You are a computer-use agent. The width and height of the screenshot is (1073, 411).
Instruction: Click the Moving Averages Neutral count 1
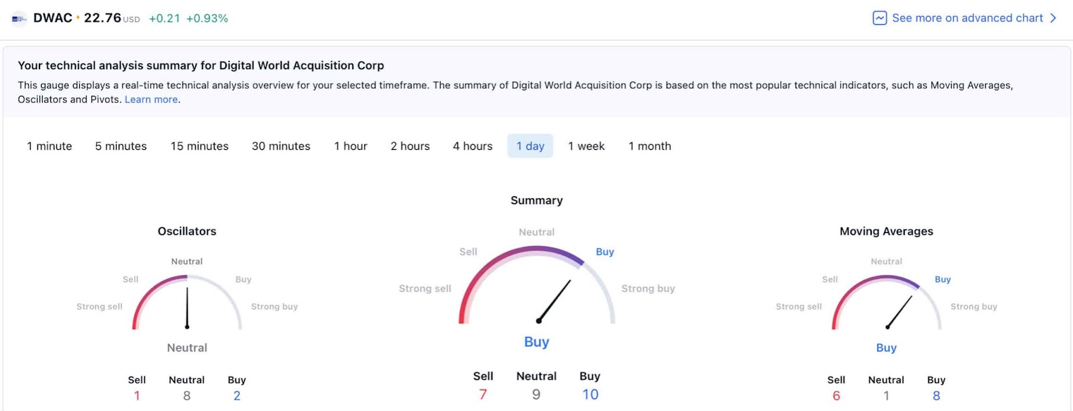pos(887,396)
